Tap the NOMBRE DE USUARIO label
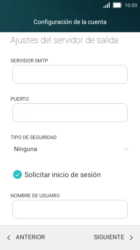The image size is (140, 250). click(35, 196)
